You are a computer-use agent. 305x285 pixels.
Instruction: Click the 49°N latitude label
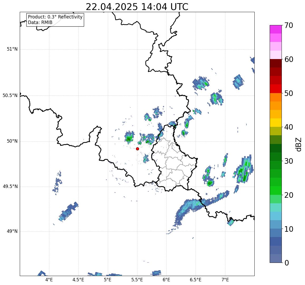[12, 231]
